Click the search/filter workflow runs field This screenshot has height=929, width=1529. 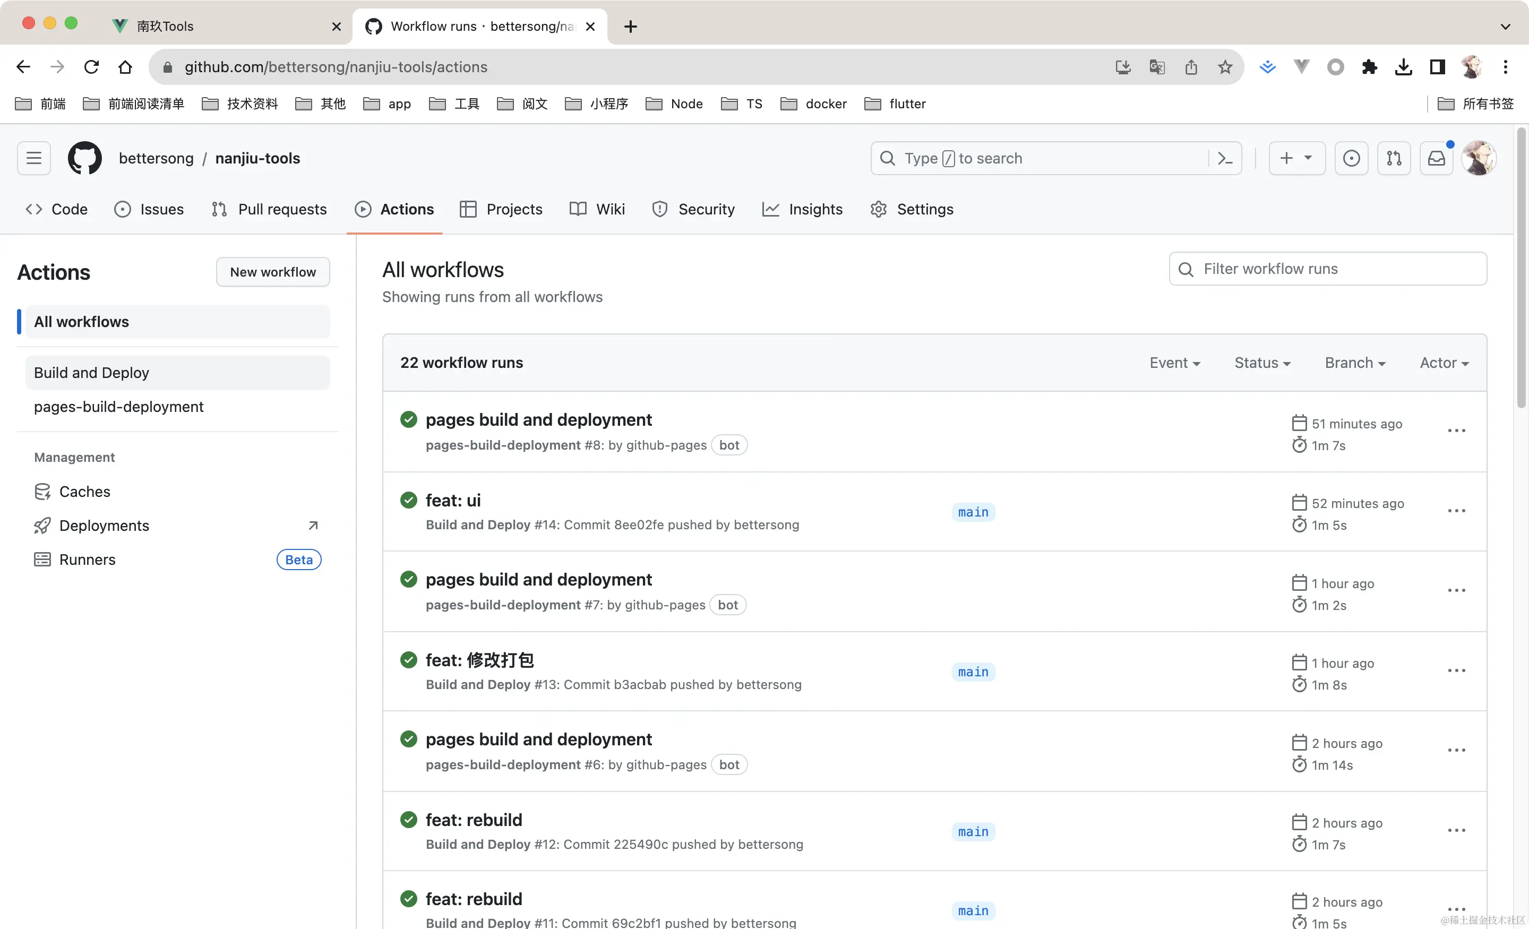click(x=1328, y=269)
